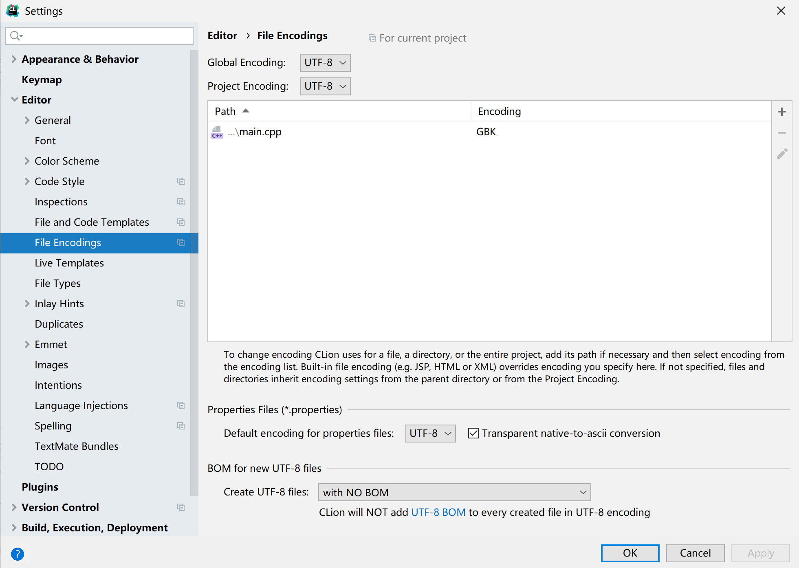Open the Global Encoding dropdown
Viewport: 799px width, 568px height.
tap(325, 63)
